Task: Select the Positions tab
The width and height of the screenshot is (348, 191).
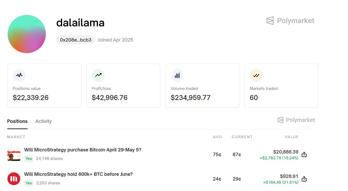Action: pos(17,121)
